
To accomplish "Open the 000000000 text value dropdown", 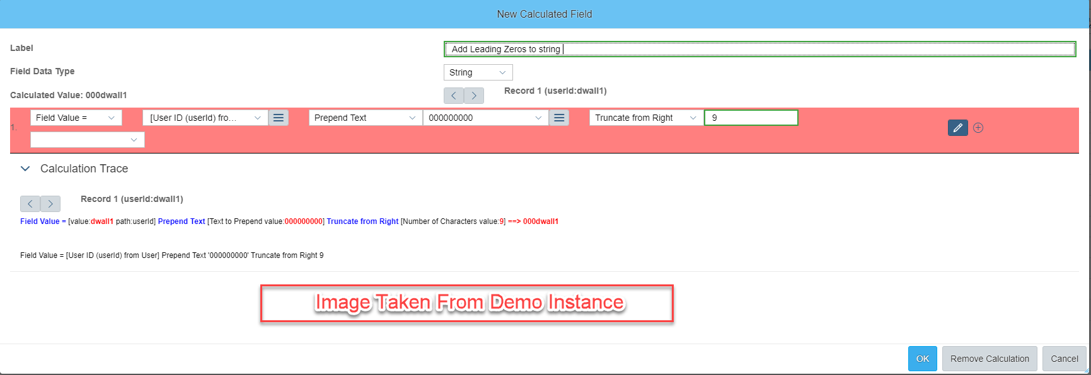I will pyautogui.click(x=486, y=118).
